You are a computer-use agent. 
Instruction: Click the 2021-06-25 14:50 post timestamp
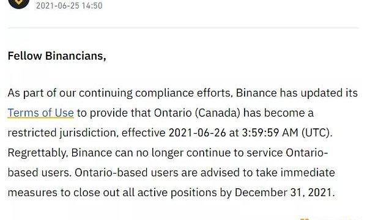69,5
